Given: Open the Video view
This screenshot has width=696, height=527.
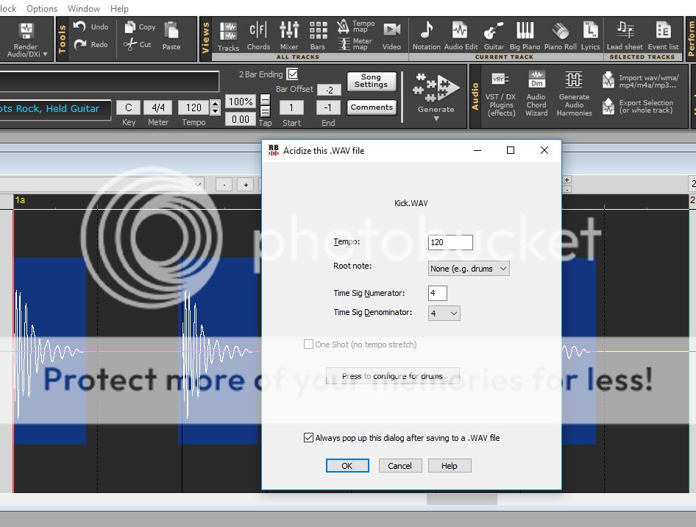Looking at the screenshot, I should coord(391,37).
